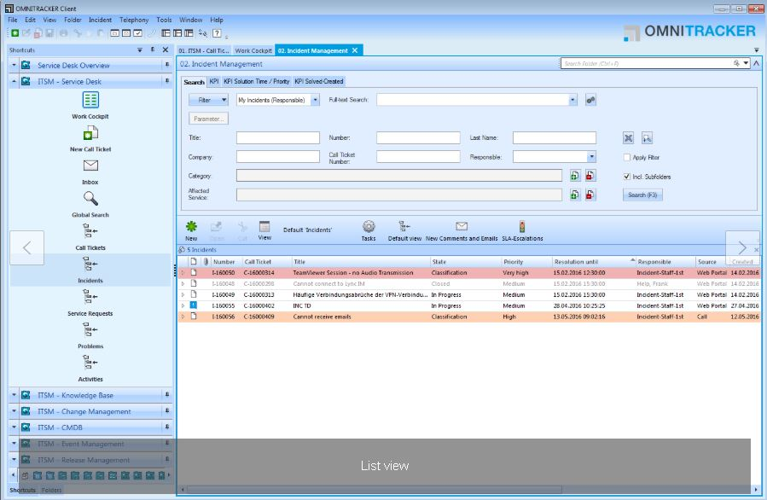The width and height of the screenshot is (767, 500).
Task: Switch to the Work Cockpit tab
Action: [253, 49]
